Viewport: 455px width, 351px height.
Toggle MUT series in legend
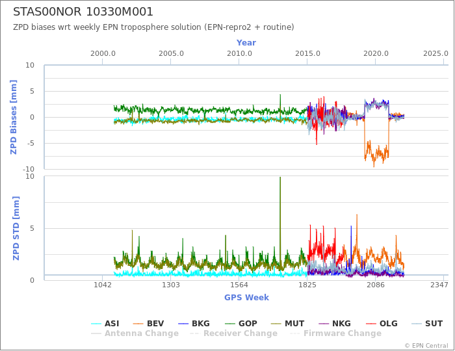[287, 324]
